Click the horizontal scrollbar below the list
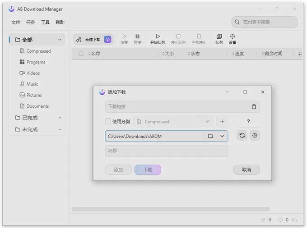This screenshot has height=228, width=307. [170, 209]
